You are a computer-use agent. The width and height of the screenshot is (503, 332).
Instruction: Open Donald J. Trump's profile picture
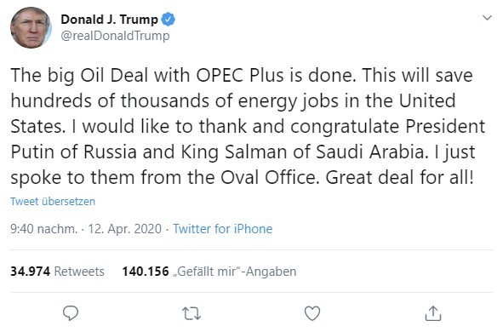pyautogui.click(x=31, y=27)
